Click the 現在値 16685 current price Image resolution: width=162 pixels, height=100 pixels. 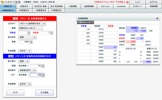click(134, 28)
